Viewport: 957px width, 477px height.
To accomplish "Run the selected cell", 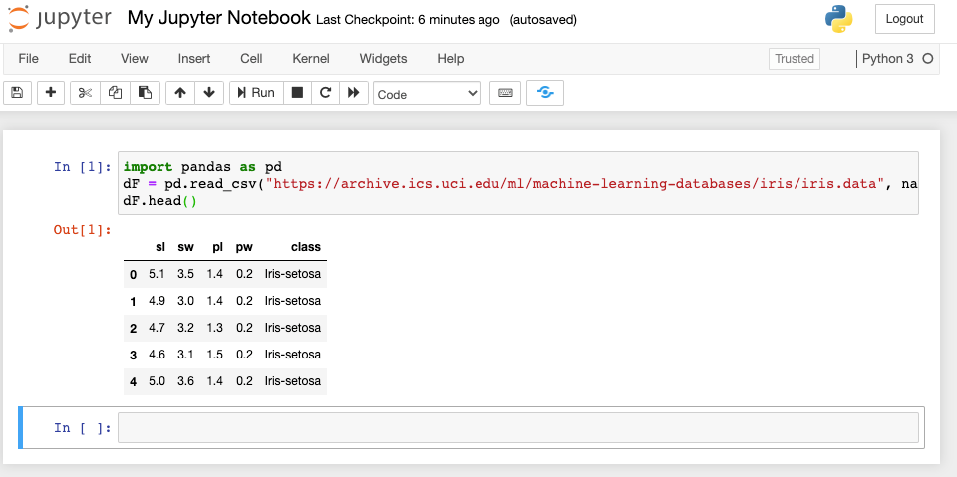I will coord(256,93).
